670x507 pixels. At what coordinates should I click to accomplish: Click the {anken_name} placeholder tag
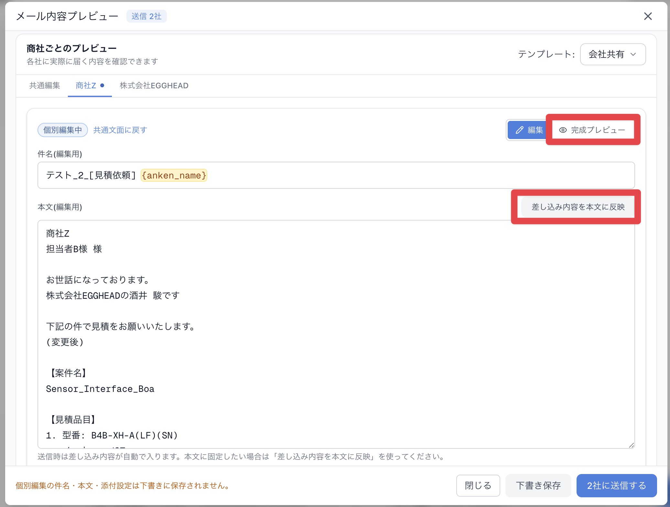pos(174,175)
